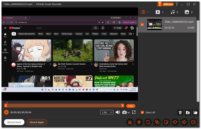Select the Podcasts chip in preview

point(79,34)
